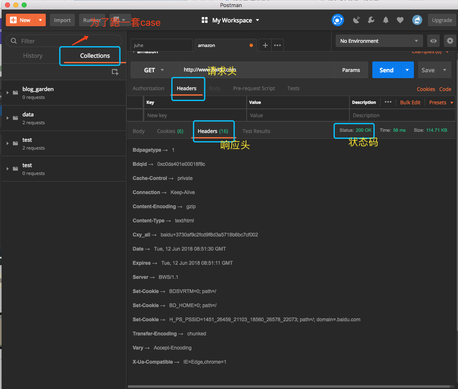Viewport: 458px width, 389px height.
Task: Open the response Cookies (6) tab
Action: (x=170, y=131)
